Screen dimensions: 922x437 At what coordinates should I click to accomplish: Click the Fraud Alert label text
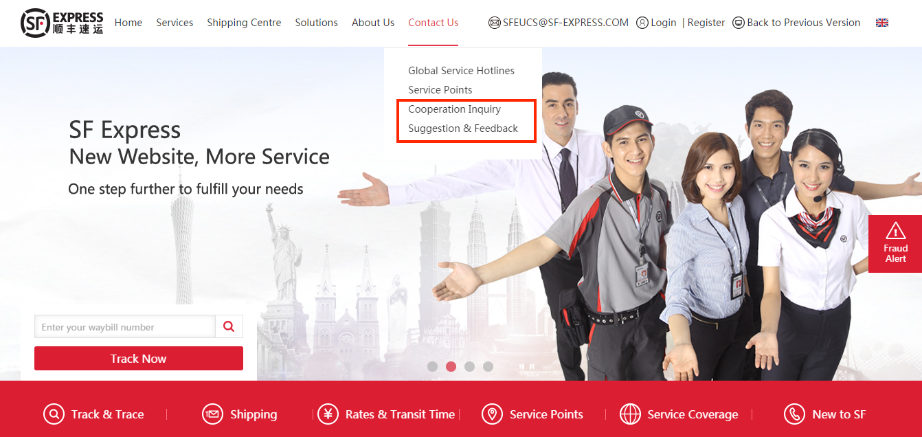[895, 254]
